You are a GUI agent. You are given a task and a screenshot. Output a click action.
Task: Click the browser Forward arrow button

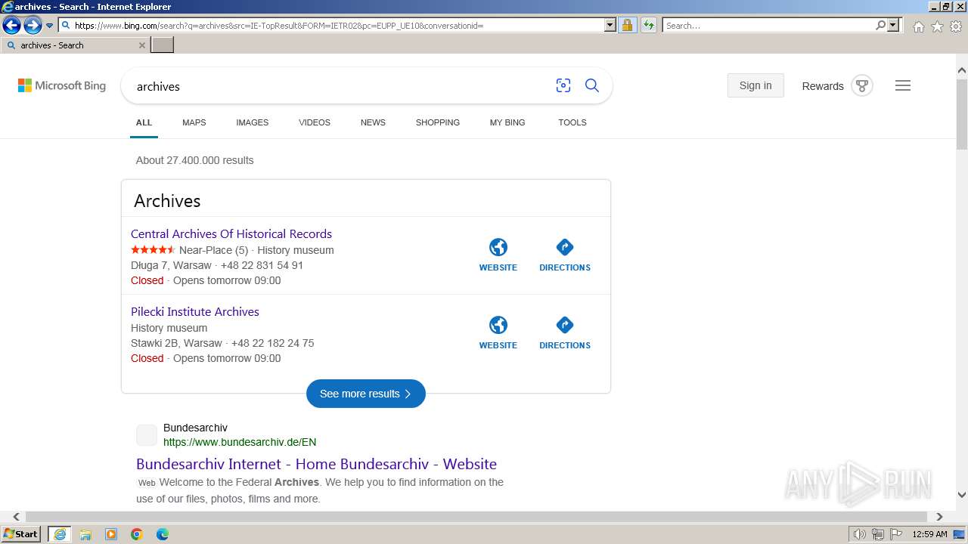pos(33,26)
